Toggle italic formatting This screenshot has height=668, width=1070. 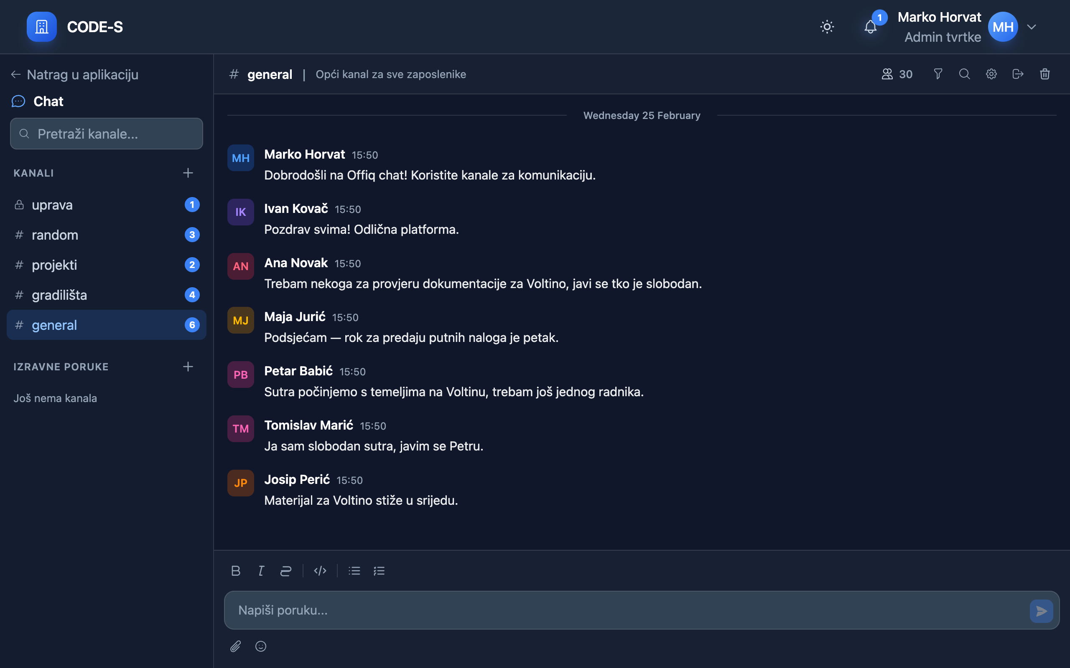click(x=261, y=571)
